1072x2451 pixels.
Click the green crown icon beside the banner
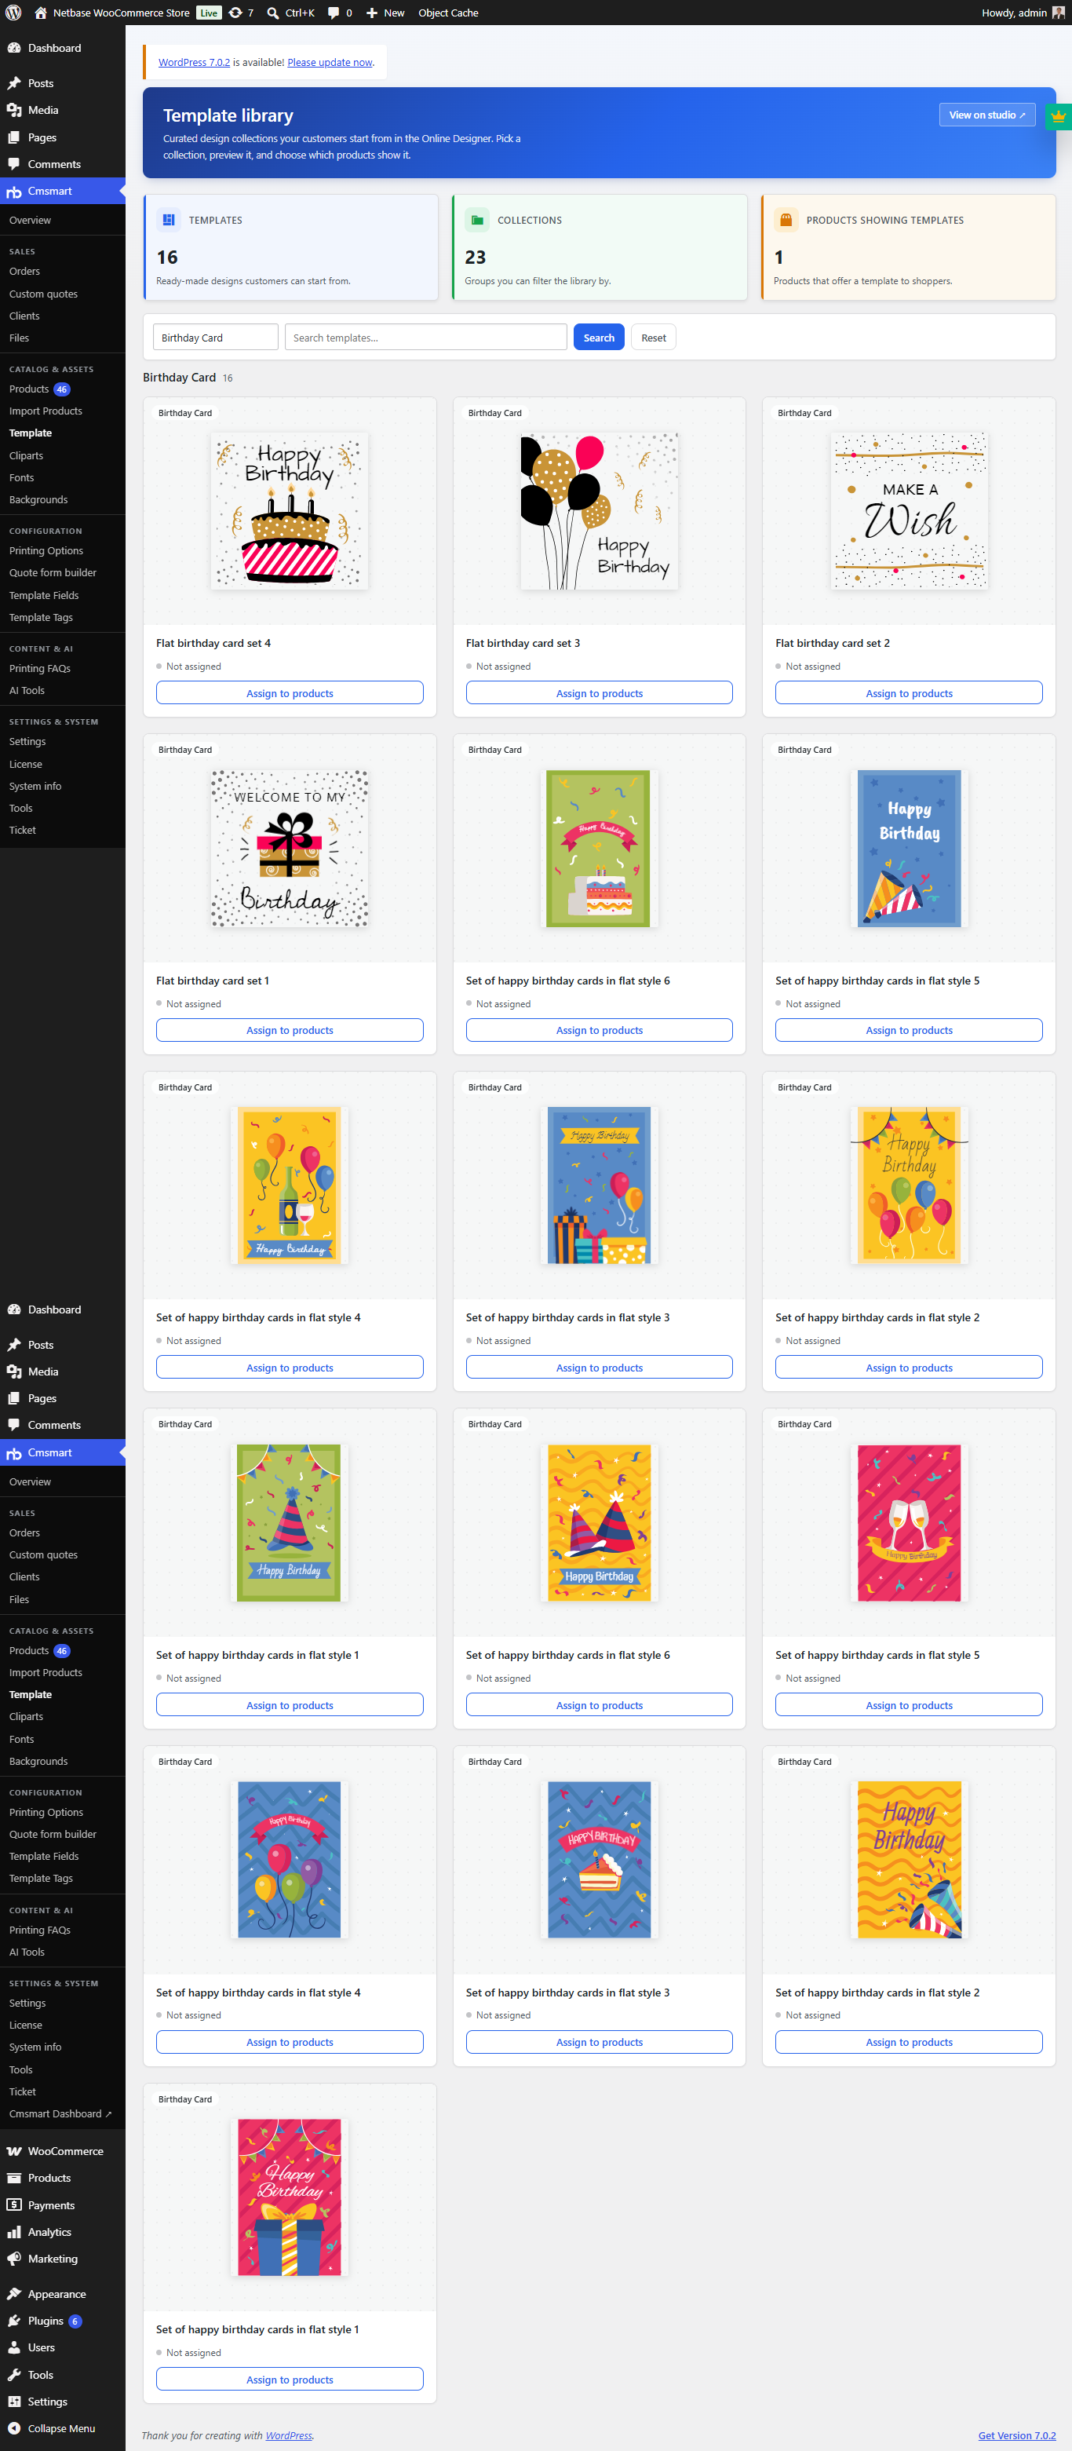click(1058, 116)
